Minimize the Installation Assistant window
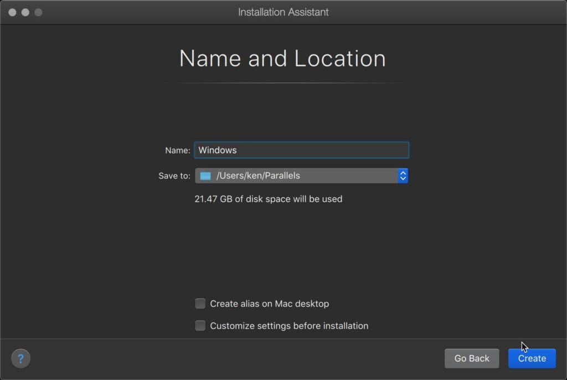The width and height of the screenshot is (567, 380). pyautogui.click(x=25, y=12)
